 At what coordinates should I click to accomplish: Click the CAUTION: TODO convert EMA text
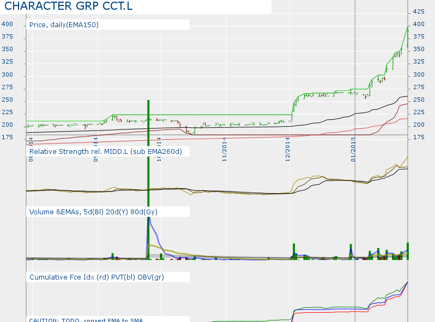[86, 320]
